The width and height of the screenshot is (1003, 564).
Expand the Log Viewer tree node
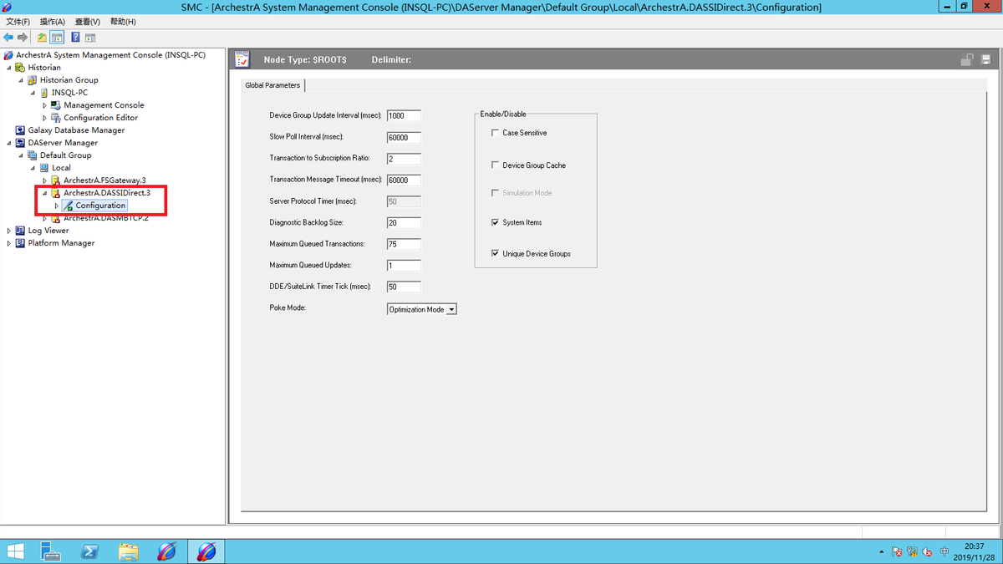[x=9, y=231]
